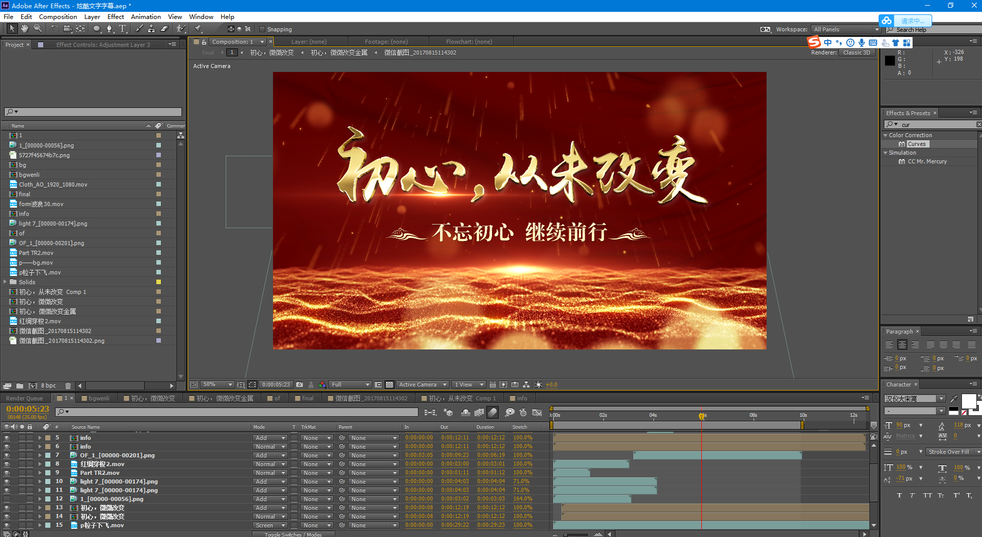The image size is (982, 537).
Task: Select the Unified Camera tool
Action: point(67,29)
